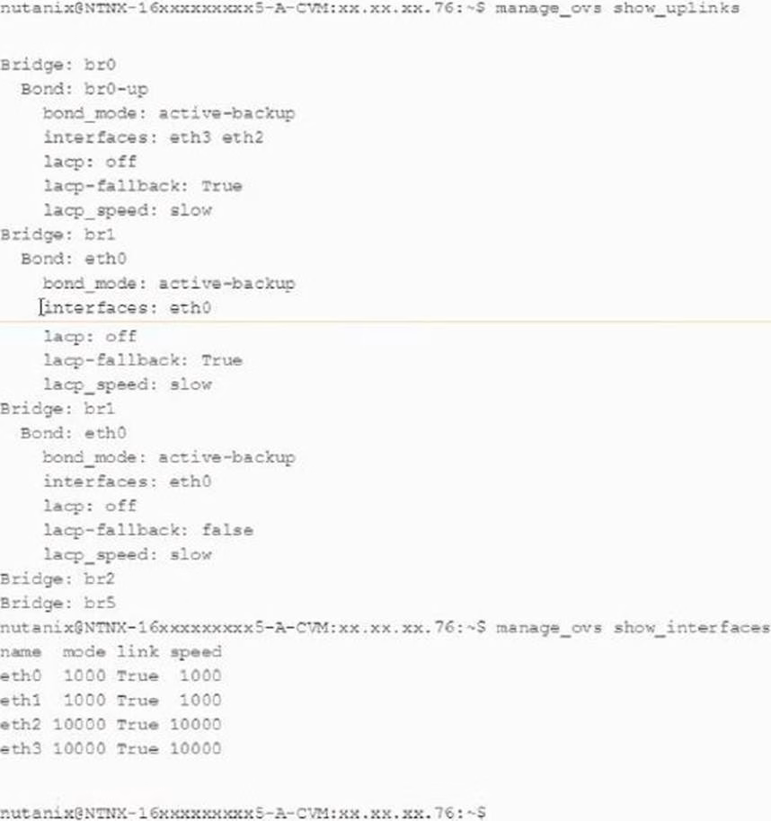Click the eth0 row in interfaces table
Image resolution: width=771 pixels, height=821 pixels.
[x=111, y=675]
